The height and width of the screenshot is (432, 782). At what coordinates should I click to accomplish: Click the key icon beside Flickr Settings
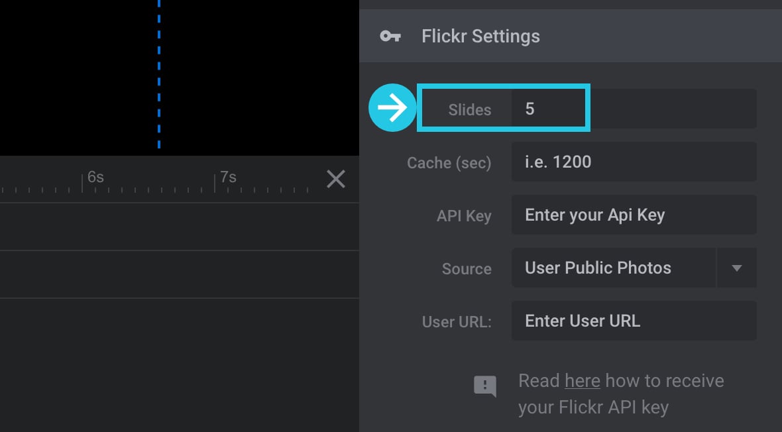tap(390, 36)
